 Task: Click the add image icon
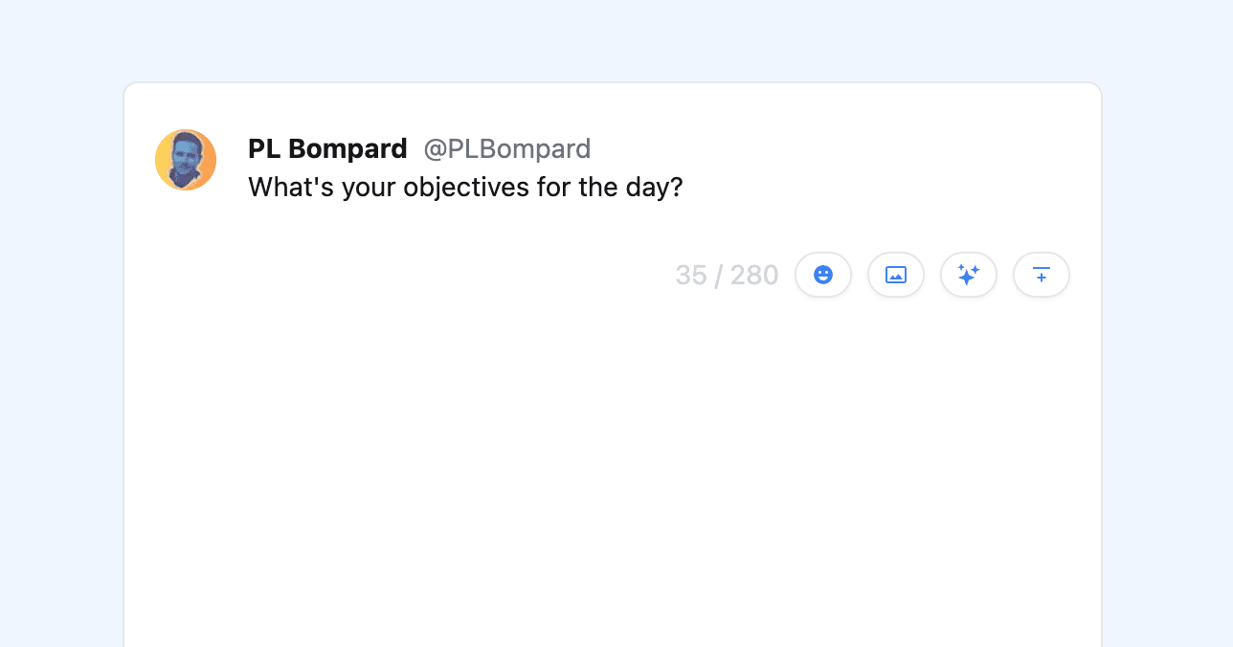tap(896, 275)
